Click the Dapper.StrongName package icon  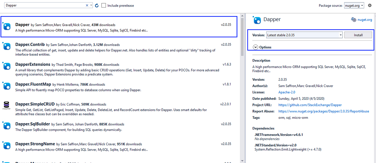pos(7,145)
